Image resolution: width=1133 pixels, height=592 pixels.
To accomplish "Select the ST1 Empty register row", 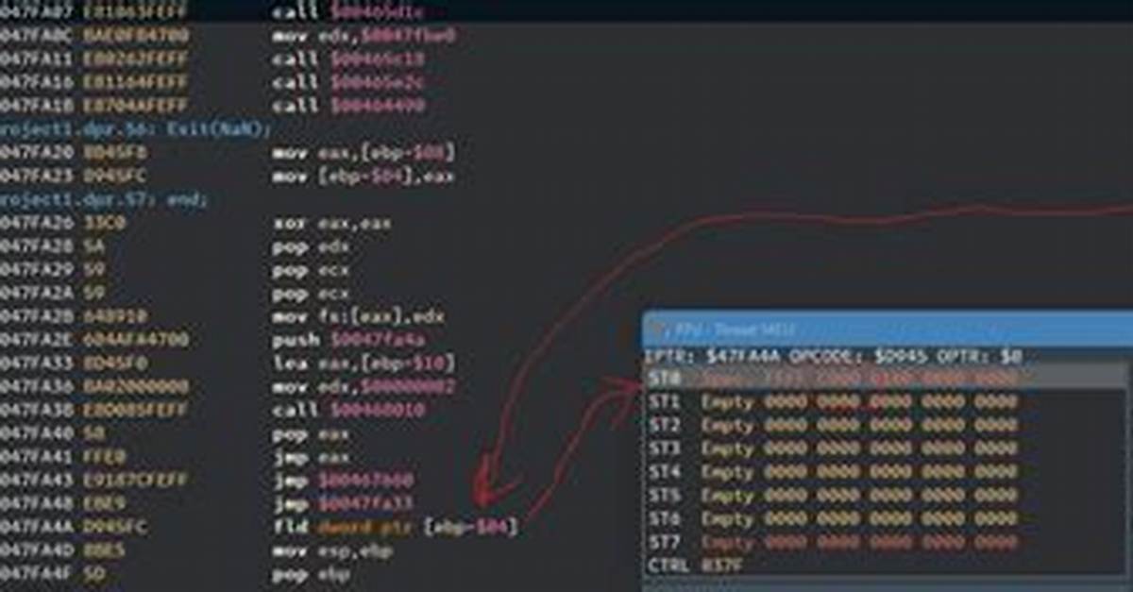I will pyautogui.click(x=886, y=402).
